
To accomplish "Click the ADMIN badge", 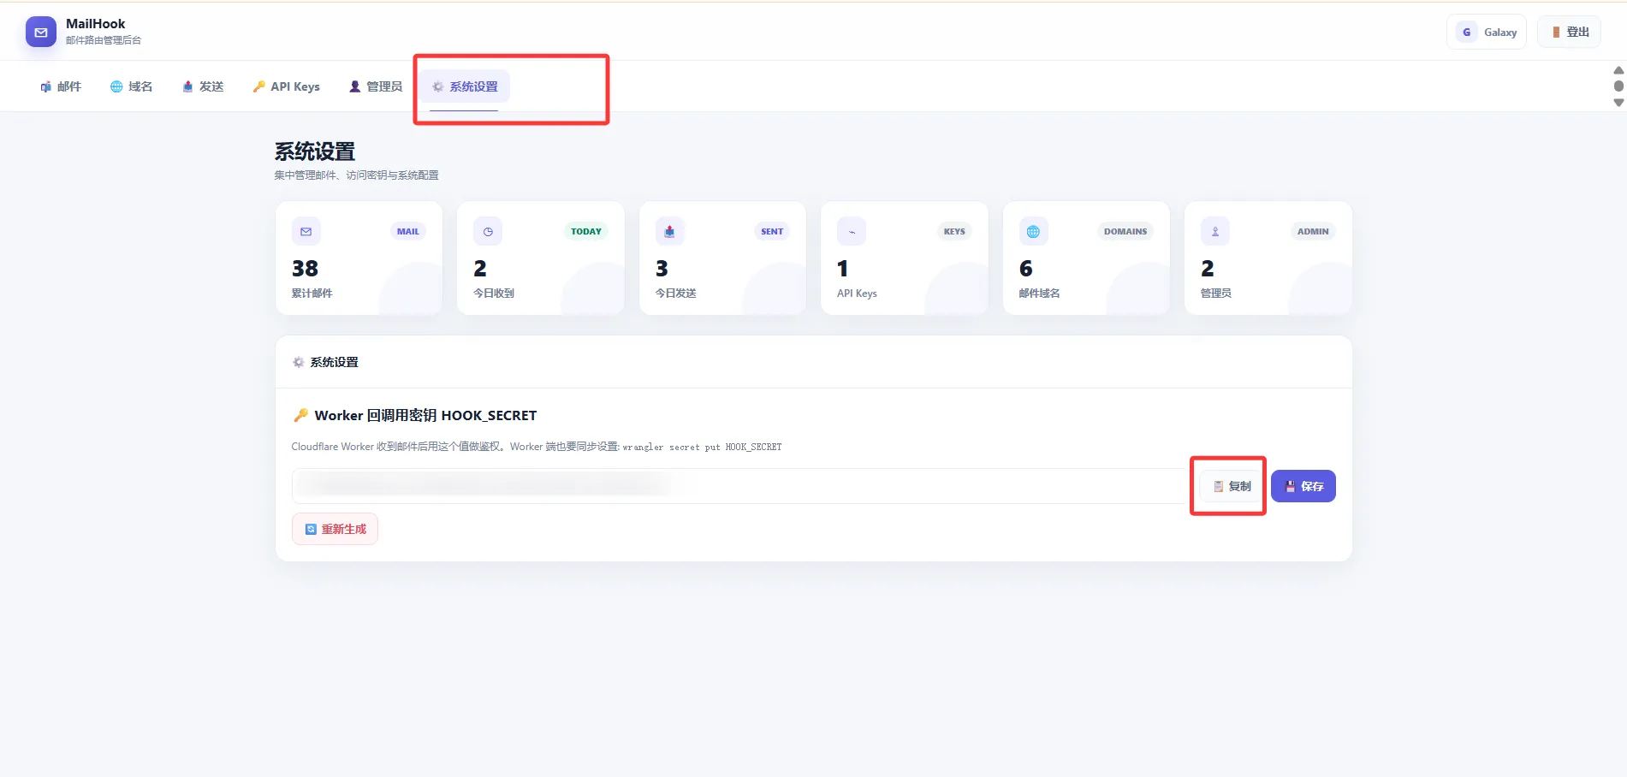I will 1313,231.
